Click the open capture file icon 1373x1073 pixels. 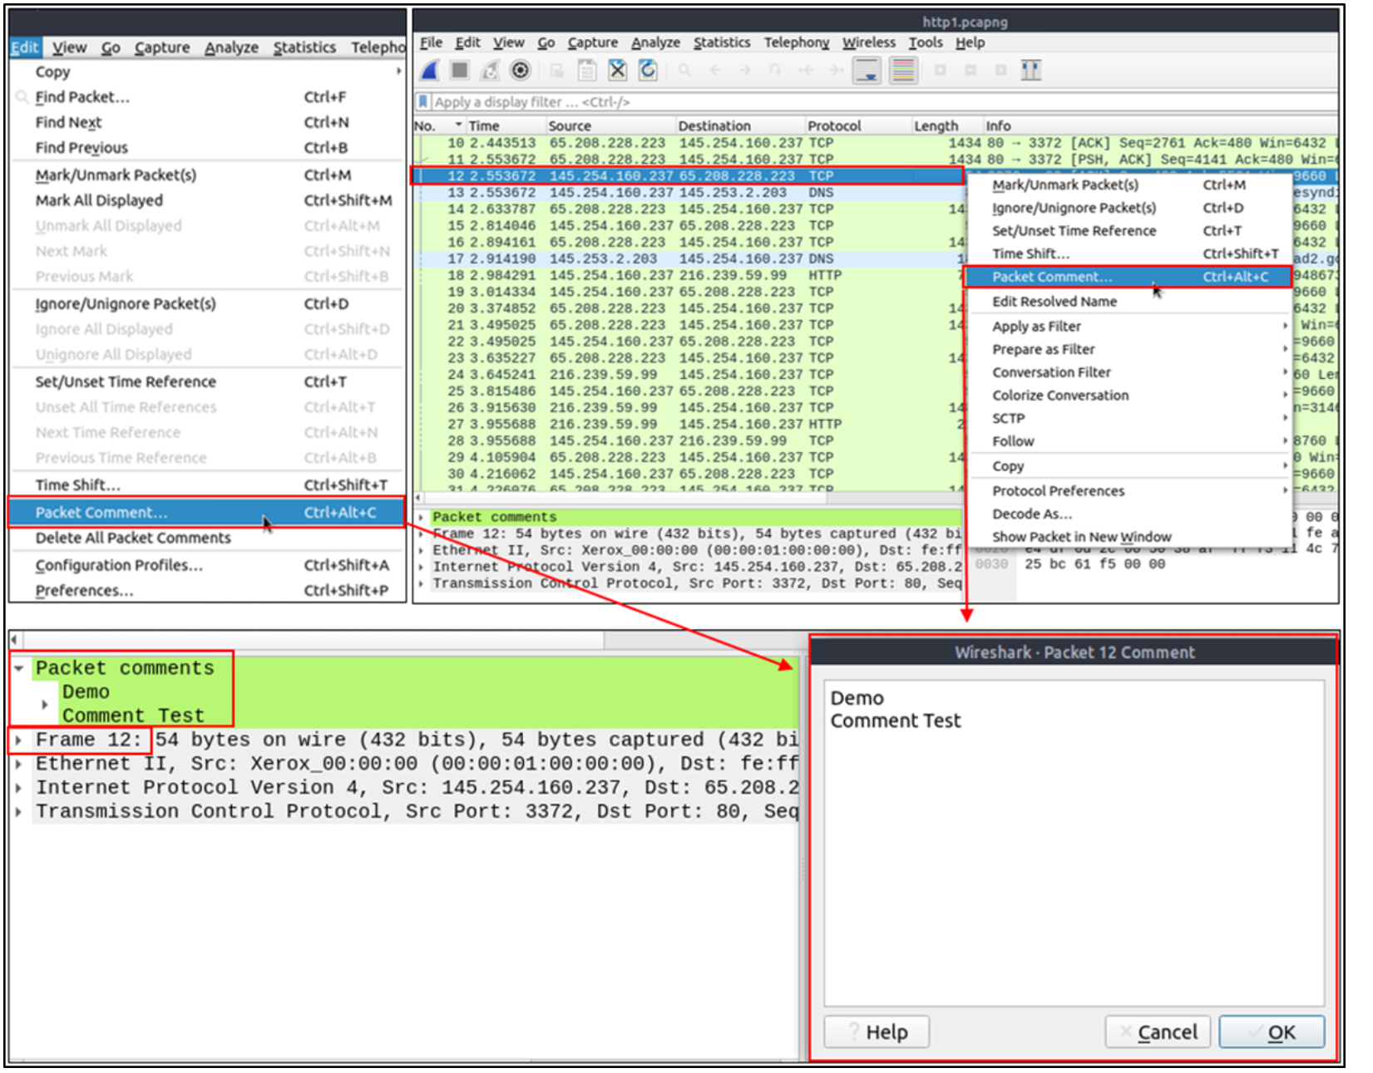556,71
